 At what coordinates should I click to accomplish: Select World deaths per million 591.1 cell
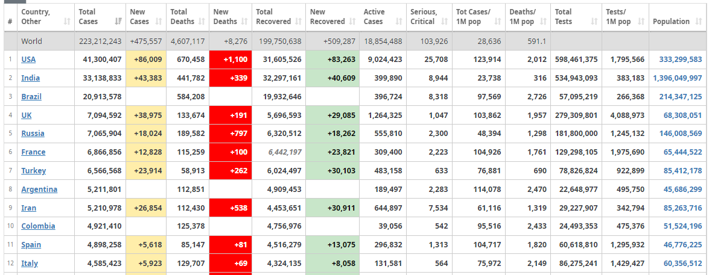527,41
